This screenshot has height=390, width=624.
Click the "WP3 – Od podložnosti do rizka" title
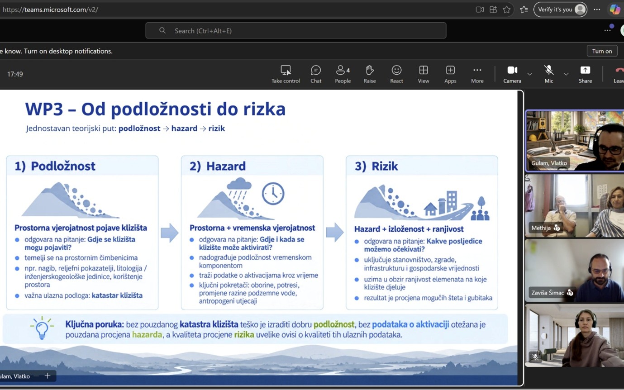155,109
